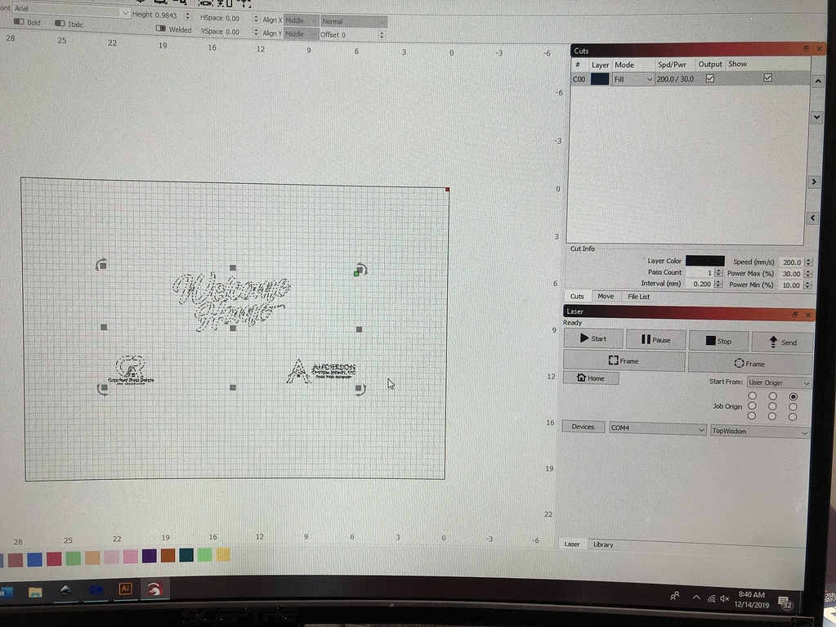Click the LightBurn icon in the taskbar
The image size is (836, 627).
pos(154,589)
